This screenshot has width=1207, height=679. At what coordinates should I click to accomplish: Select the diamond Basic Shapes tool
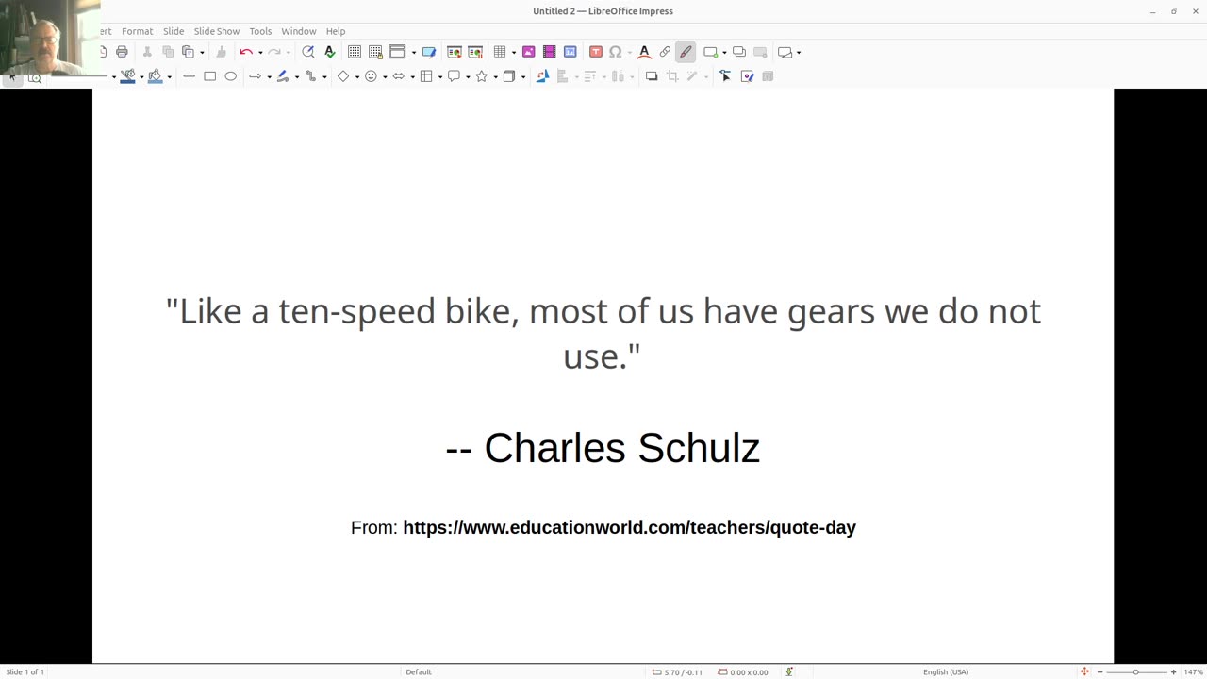(343, 76)
